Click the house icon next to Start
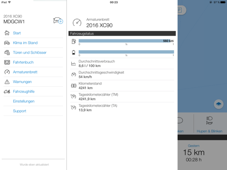This screenshot has width=227, height=170. [x=7, y=33]
